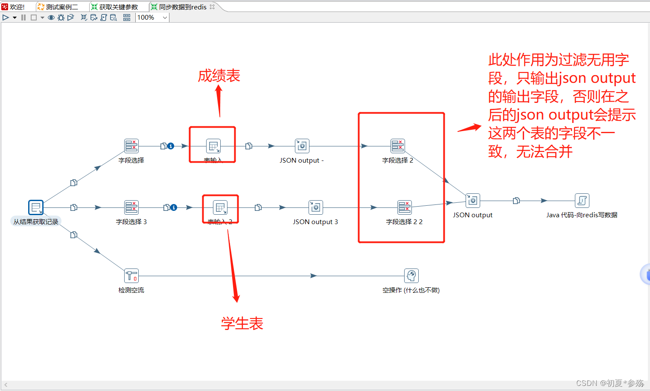Click the copy icon on the hop to Java 代码 step
650x391 pixels.
click(x=516, y=201)
